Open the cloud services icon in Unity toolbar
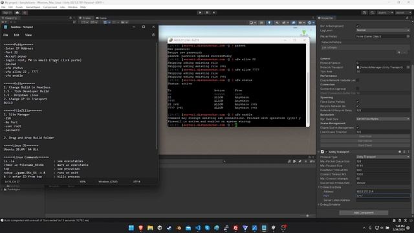This screenshot has height=233, width=414. click(17, 13)
